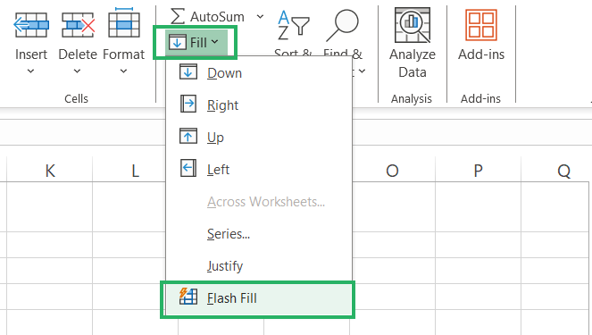Click the Format cells icon
Screen dimensions: 592x335
point(124,22)
